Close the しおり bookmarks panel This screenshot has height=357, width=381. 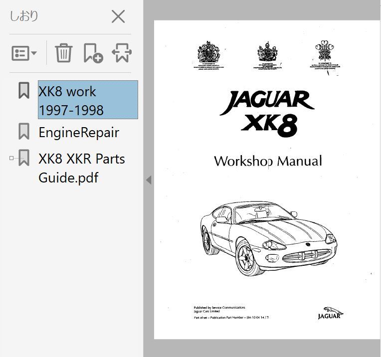(118, 17)
